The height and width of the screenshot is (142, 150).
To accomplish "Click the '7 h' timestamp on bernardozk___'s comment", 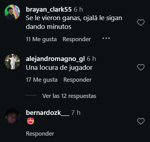I will 76,113.
